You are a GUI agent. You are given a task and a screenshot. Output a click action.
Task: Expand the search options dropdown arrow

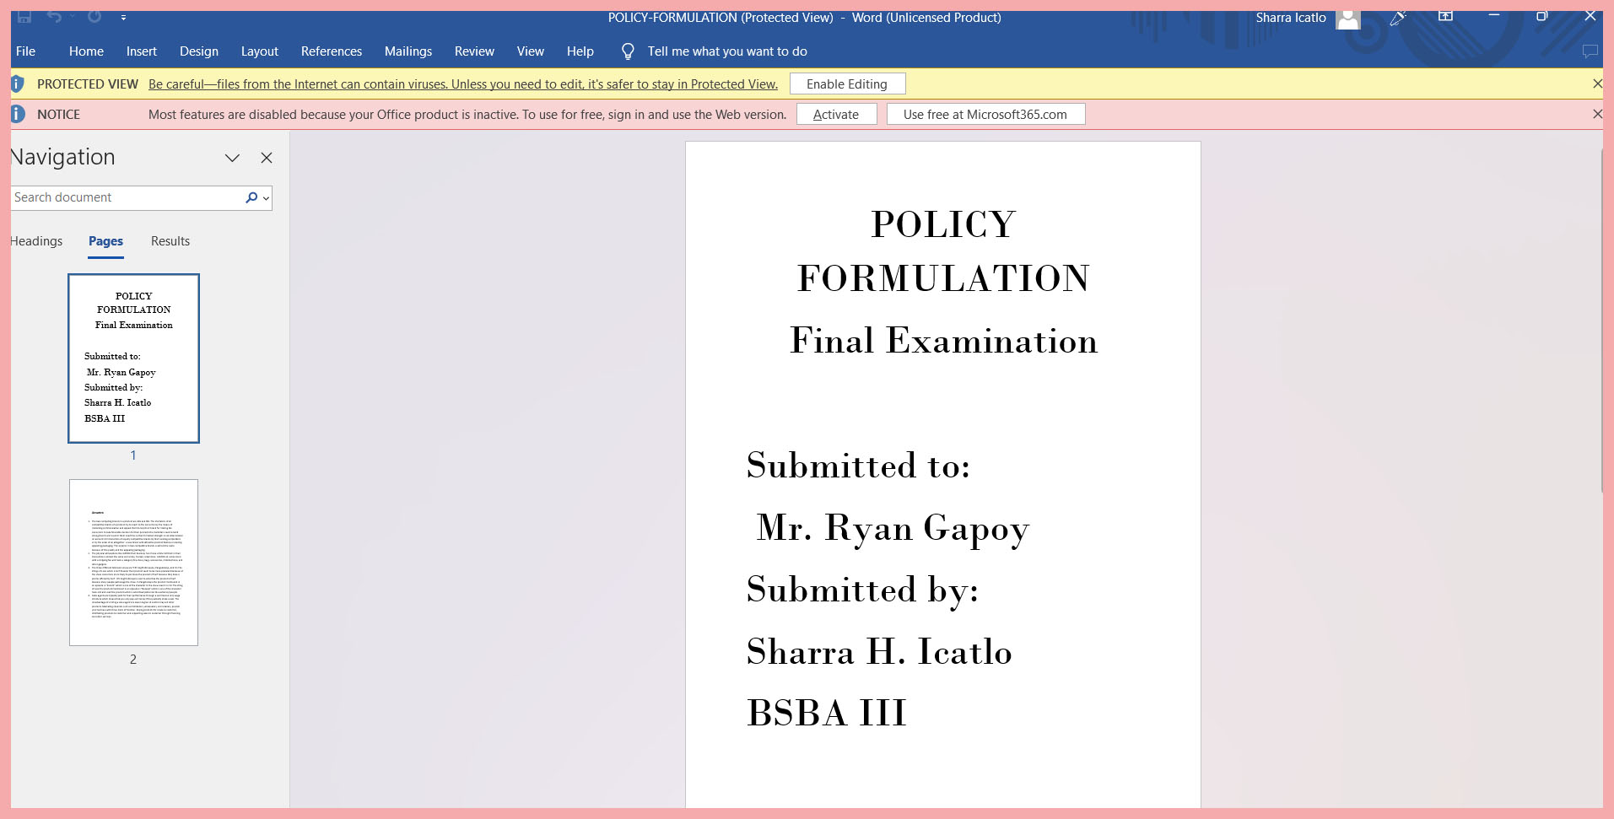tap(267, 198)
